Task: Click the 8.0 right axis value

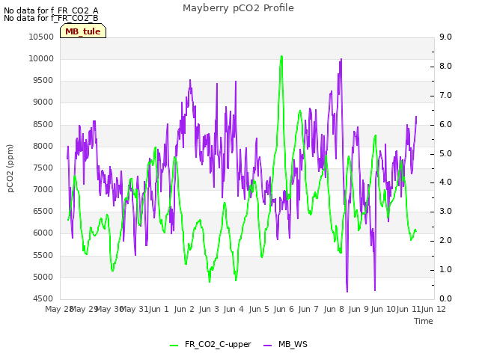Action: [x=446, y=67]
